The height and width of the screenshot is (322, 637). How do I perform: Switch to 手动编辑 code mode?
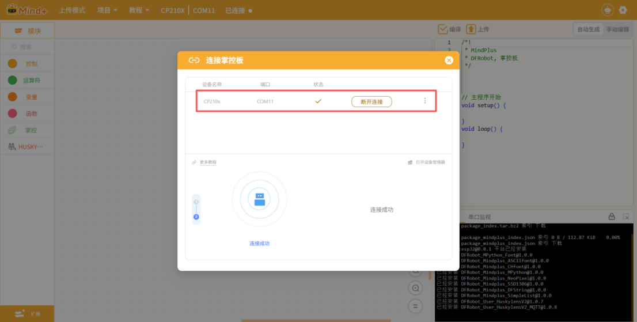(617, 29)
